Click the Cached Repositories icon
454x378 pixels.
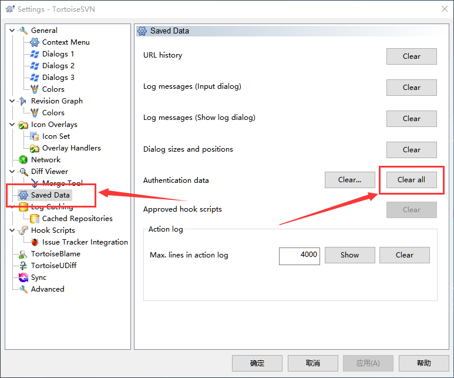[x=35, y=219]
